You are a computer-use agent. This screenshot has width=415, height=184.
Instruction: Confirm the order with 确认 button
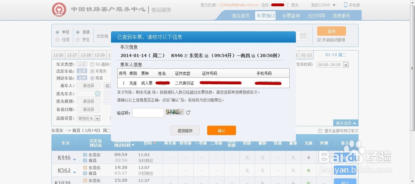tap(221, 130)
